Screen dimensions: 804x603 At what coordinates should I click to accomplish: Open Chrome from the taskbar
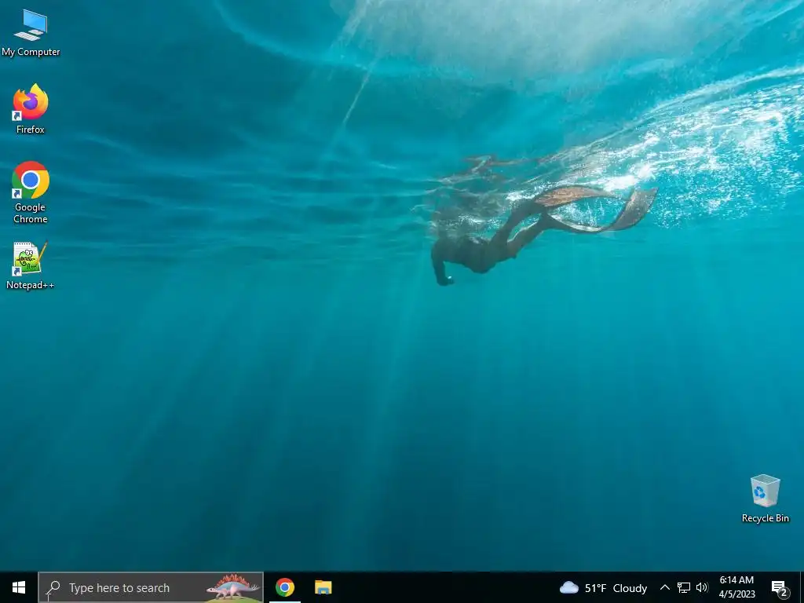click(284, 587)
